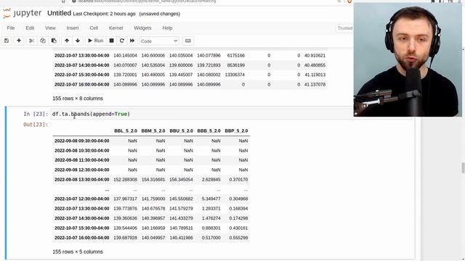This screenshot has height=261, width=465.
Task: Move selected cell down with the arrow icon
Action: [78, 41]
